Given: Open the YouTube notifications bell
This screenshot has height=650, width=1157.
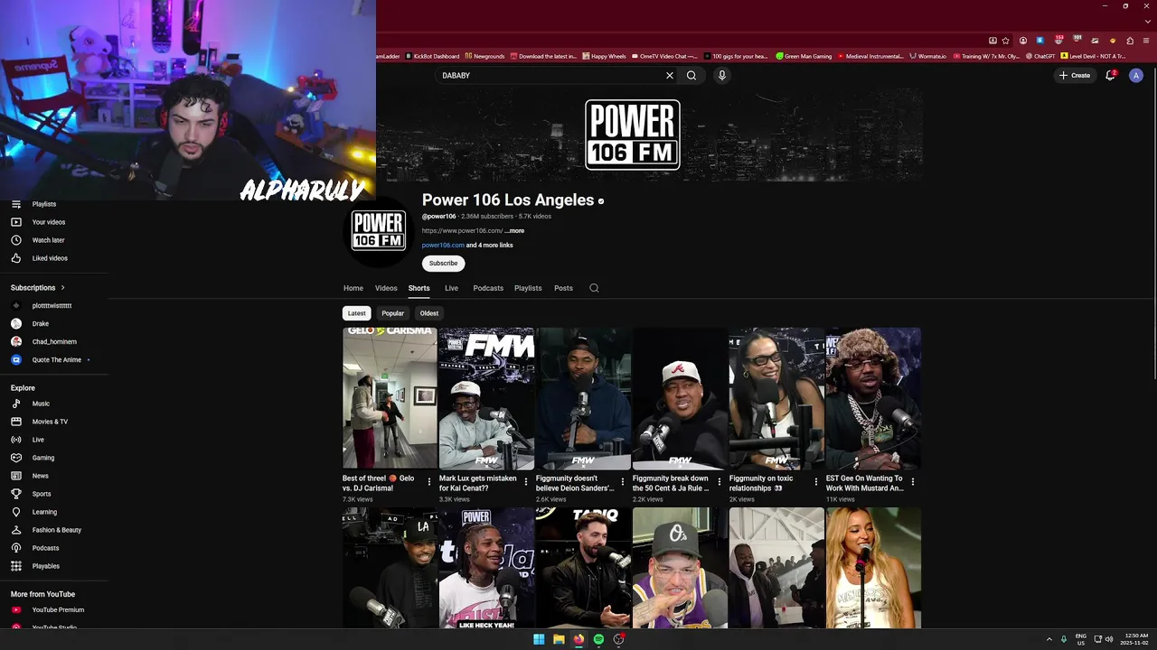Looking at the screenshot, I should point(1111,76).
